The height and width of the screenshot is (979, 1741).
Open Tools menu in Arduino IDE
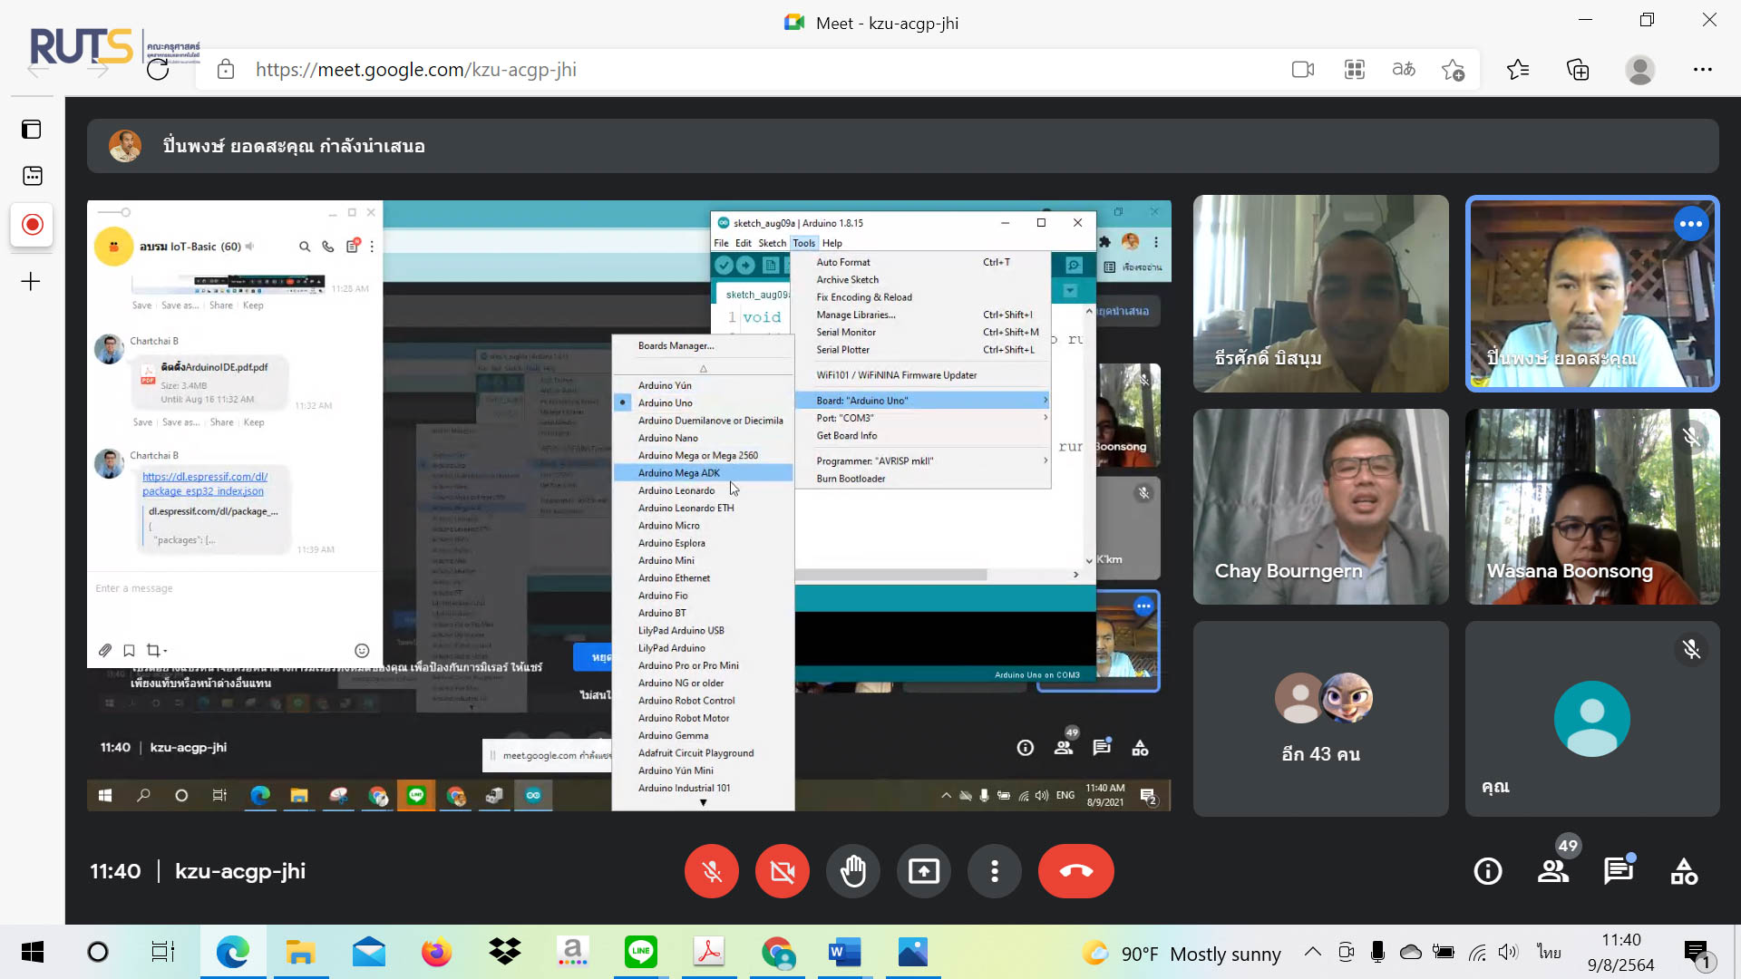point(803,243)
